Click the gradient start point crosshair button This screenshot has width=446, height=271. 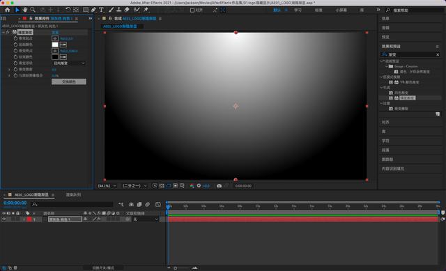point(55,38)
